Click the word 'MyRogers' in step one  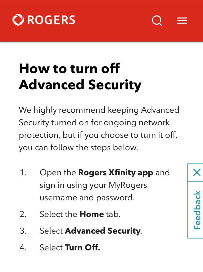[x=128, y=185]
